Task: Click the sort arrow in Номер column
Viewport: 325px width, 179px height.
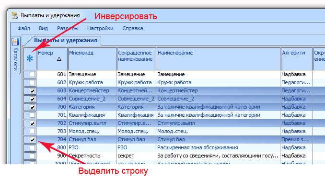Action: pyautogui.click(x=59, y=59)
